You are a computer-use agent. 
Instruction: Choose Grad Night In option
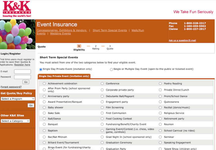(x=102, y=137)
